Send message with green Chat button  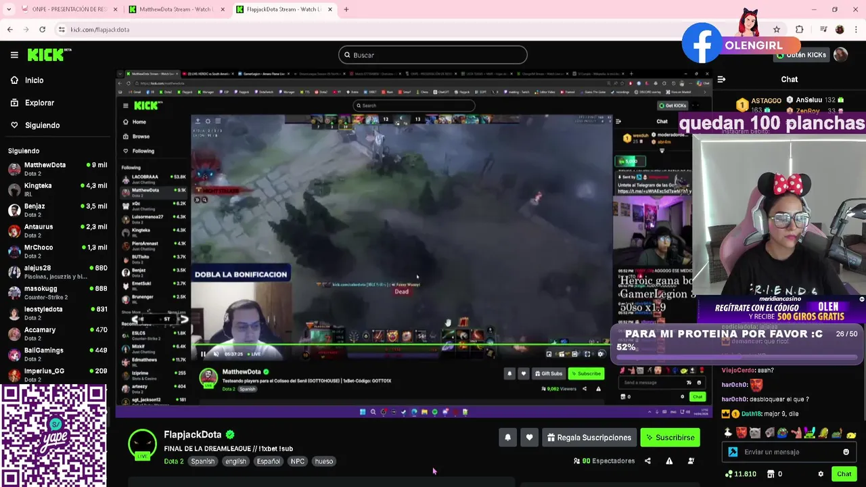844,474
